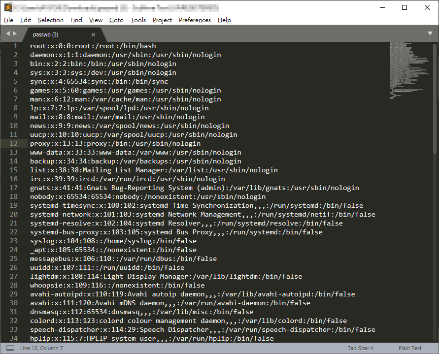This screenshot has width=439, height=354.
Task: Click the backup:x:34:34 line
Action: (x=135, y=161)
